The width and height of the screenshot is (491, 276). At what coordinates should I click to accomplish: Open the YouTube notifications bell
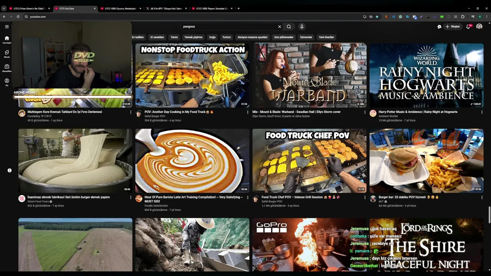pyautogui.click(x=468, y=26)
